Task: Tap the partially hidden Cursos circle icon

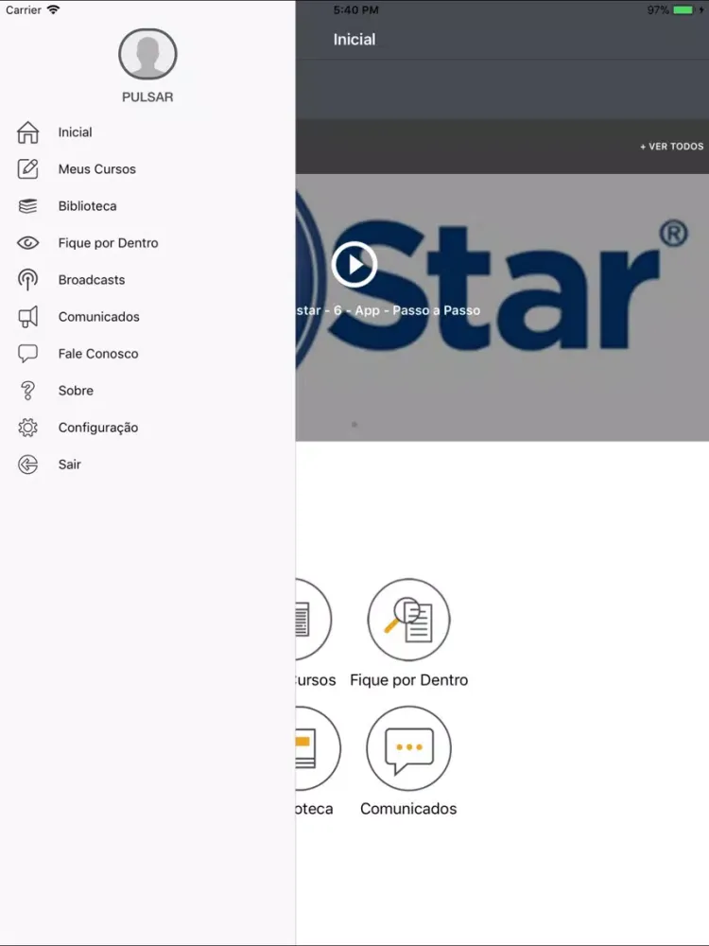Action: [314, 620]
